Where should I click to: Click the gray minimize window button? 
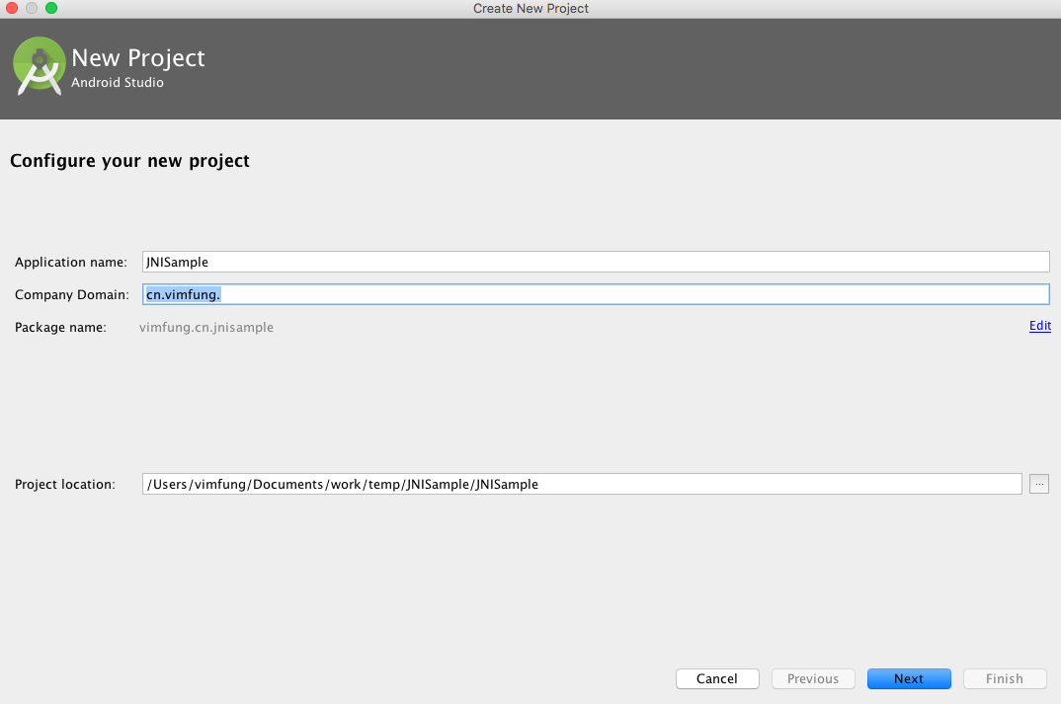point(32,8)
